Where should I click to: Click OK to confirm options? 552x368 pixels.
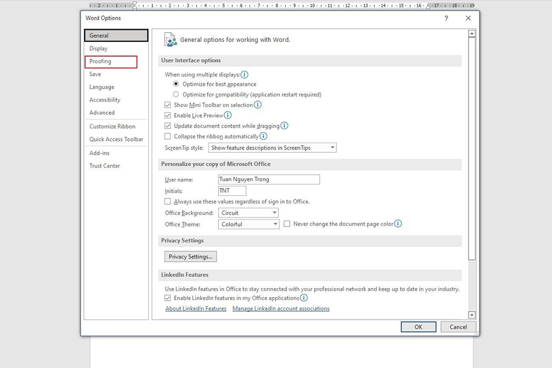tap(418, 327)
